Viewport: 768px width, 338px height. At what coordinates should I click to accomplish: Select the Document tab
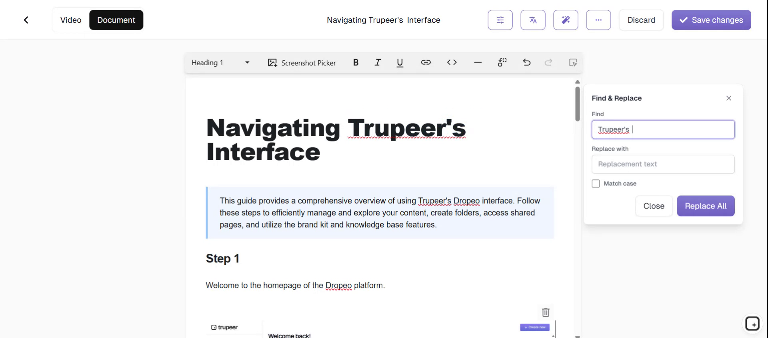click(116, 20)
